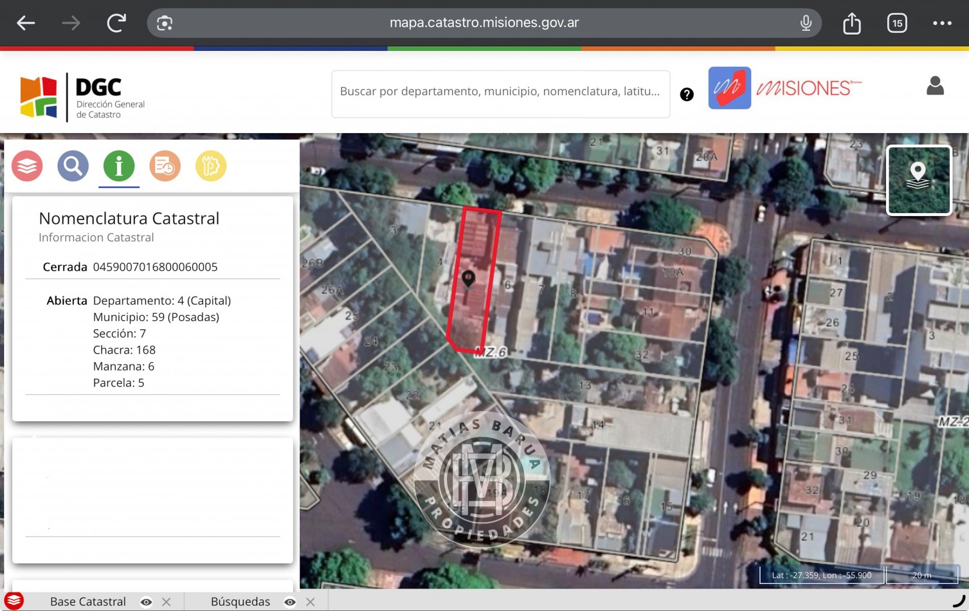Switch basemap using the map thumbnail
The width and height of the screenshot is (969, 611).
pos(918,180)
